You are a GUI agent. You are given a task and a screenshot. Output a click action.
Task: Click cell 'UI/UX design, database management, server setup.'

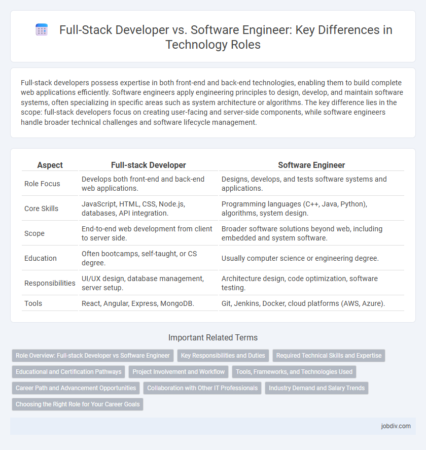(x=148, y=283)
